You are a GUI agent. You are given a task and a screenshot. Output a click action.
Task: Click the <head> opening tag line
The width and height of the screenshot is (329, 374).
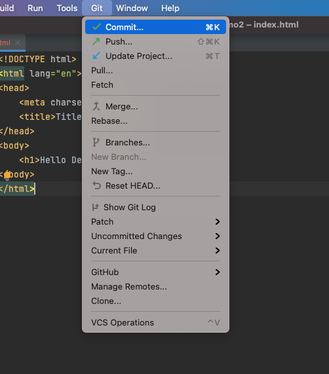point(14,88)
